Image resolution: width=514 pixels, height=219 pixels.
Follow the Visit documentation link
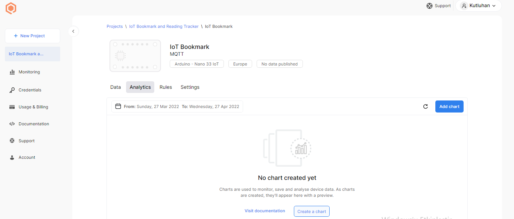tap(265, 211)
